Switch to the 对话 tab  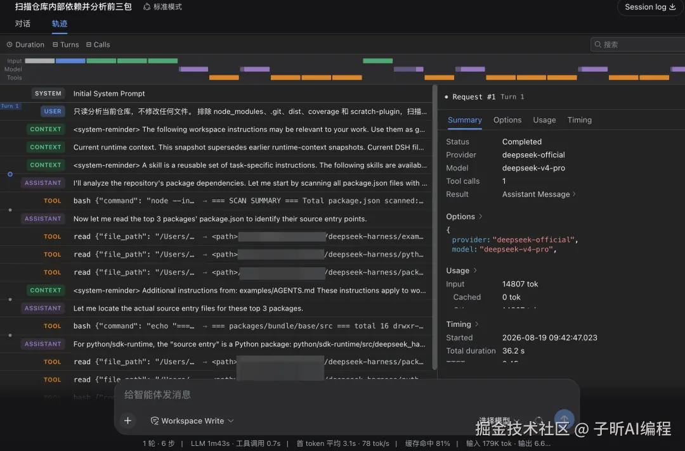(23, 23)
